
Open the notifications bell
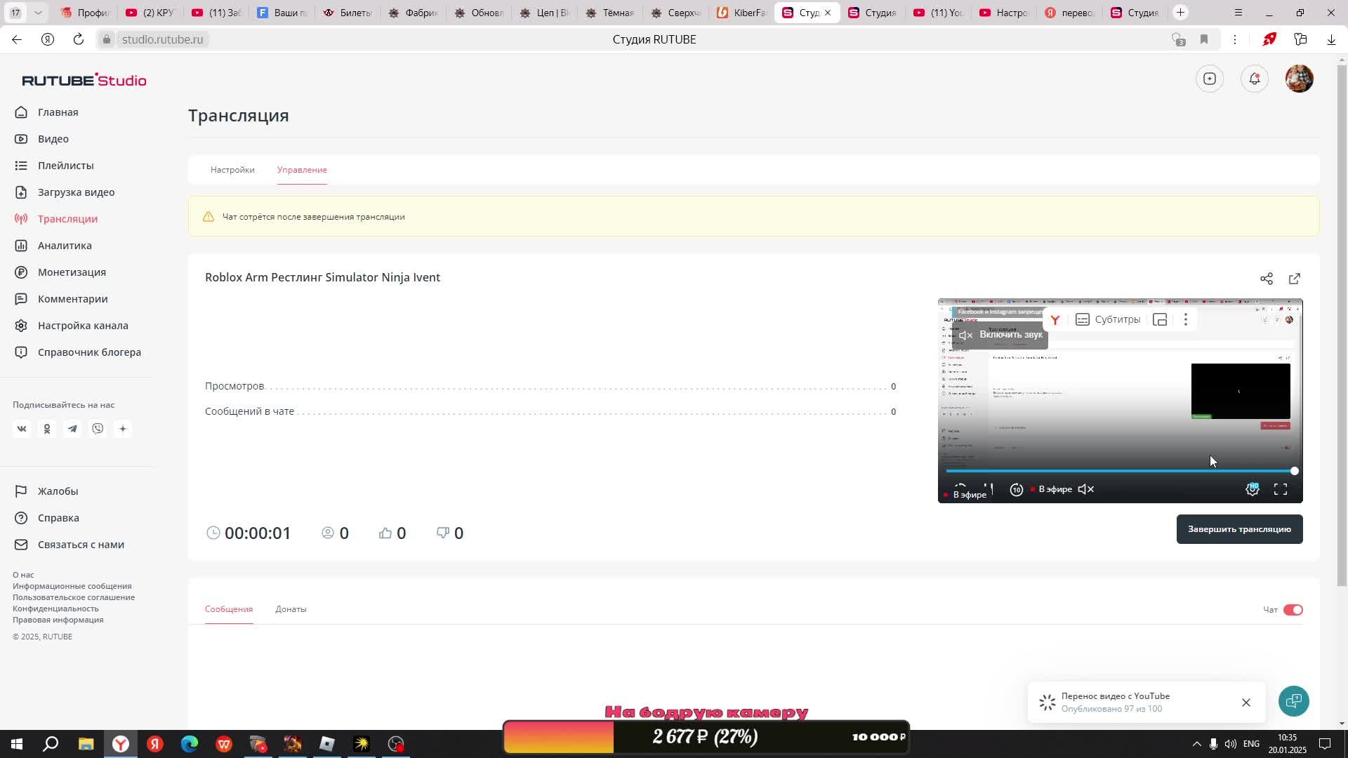click(x=1255, y=79)
